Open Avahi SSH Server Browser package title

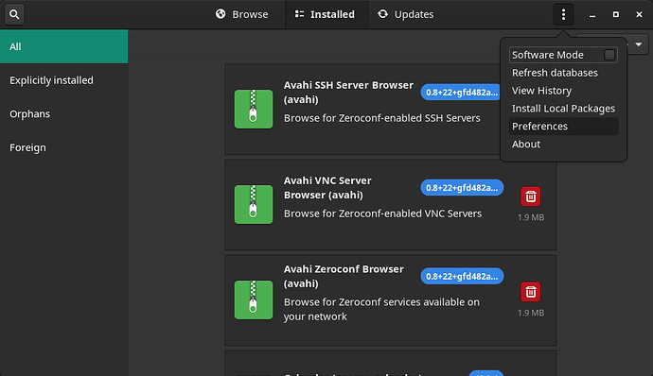tap(348, 93)
